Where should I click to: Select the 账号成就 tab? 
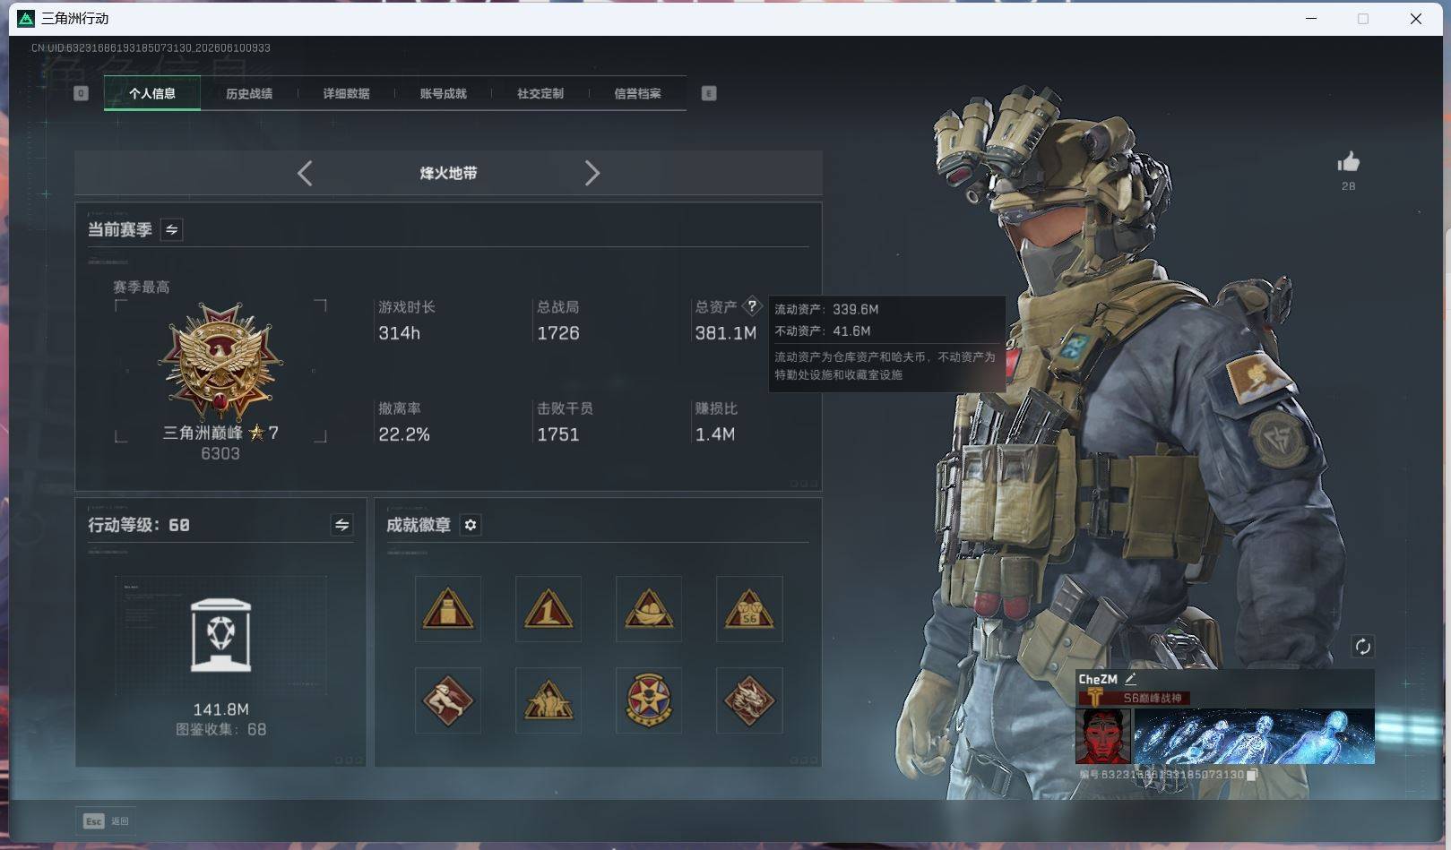(x=444, y=93)
